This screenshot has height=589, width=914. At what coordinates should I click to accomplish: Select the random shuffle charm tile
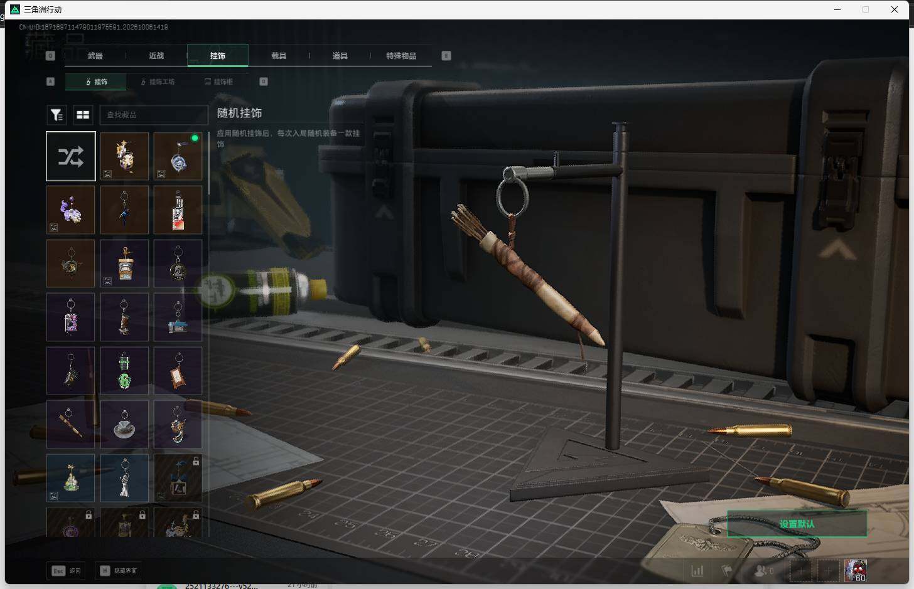pyautogui.click(x=71, y=156)
